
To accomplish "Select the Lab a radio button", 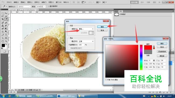I will tap(157, 64).
